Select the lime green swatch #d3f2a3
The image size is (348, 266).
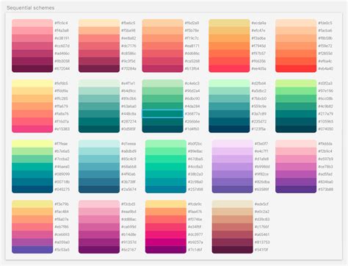click(296, 84)
